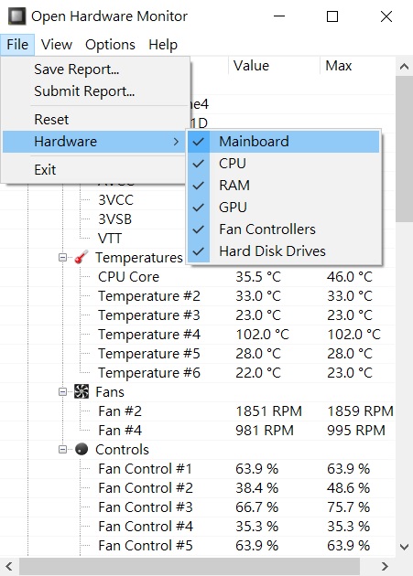The height and width of the screenshot is (576, 413).
Task: Click the vertical scrollbar thumb
Action: [x=404, y=149]
